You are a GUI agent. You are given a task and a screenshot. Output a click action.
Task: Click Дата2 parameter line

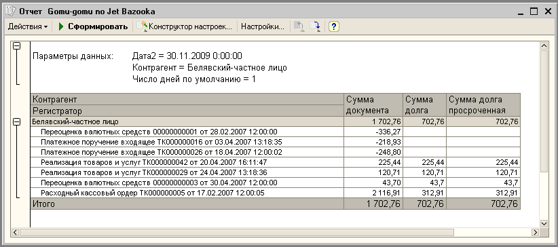(187, 56)
